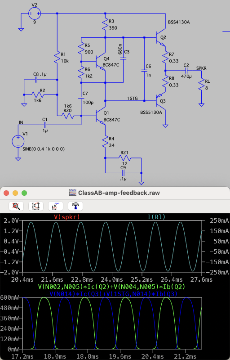Screen dimensions: 230x360
Task: Select the C1 input capacitor symbol
Action: (x=45, y=125)
